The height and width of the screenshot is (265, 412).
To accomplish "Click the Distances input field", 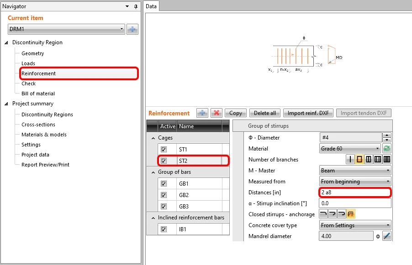I will (355, 192).
